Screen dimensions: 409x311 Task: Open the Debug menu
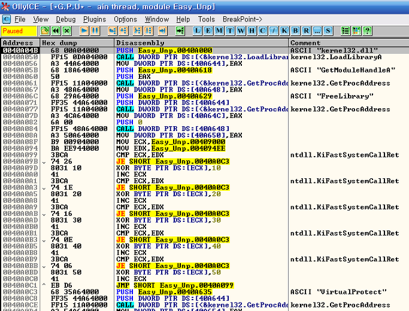[66, 19]
